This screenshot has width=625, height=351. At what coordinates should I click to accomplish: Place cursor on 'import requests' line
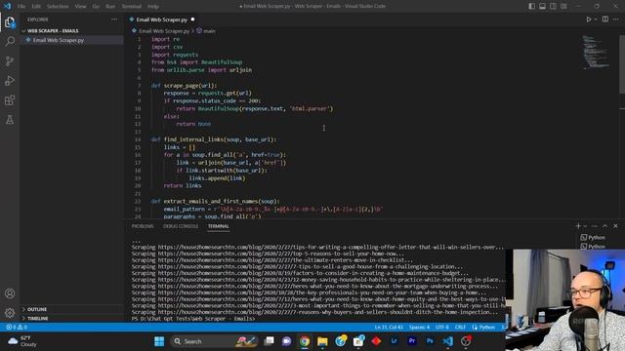(175, 55)
